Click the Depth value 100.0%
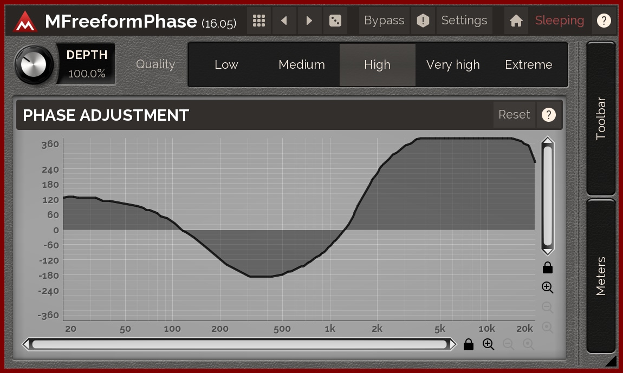Image resolution: width=623 pixels, height=373 pixels. tap(87, 74)
